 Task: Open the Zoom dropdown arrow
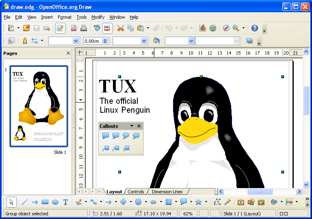(244, 28)
